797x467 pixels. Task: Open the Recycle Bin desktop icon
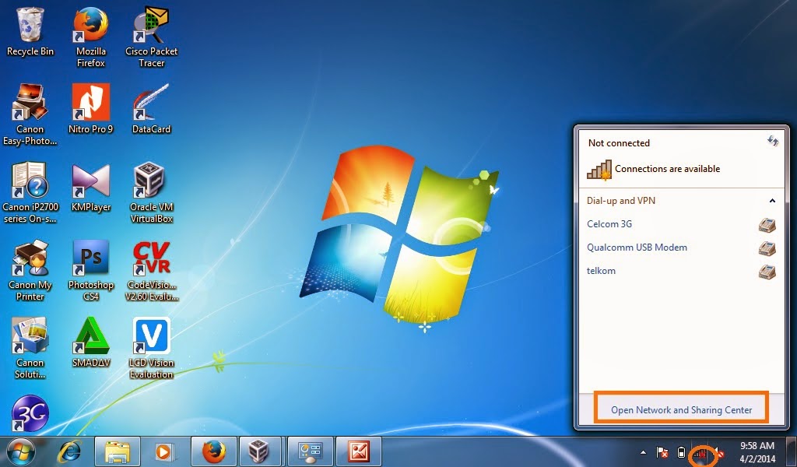(x=30, y=31)
